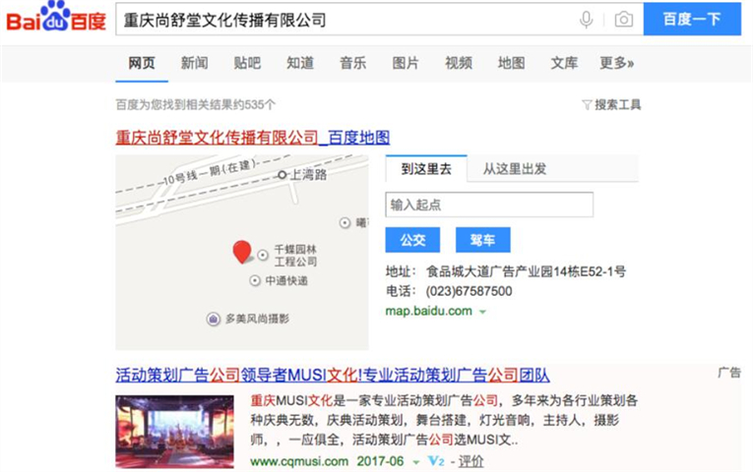Open map.baidu.com source link
This screenshot has width=753, height=472.
click(429, 311)
